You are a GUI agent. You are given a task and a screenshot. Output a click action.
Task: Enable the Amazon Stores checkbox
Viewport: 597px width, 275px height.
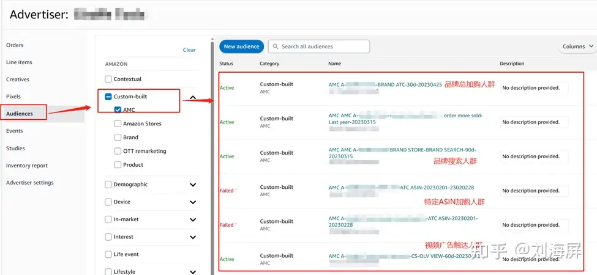[x=118, y=124]
